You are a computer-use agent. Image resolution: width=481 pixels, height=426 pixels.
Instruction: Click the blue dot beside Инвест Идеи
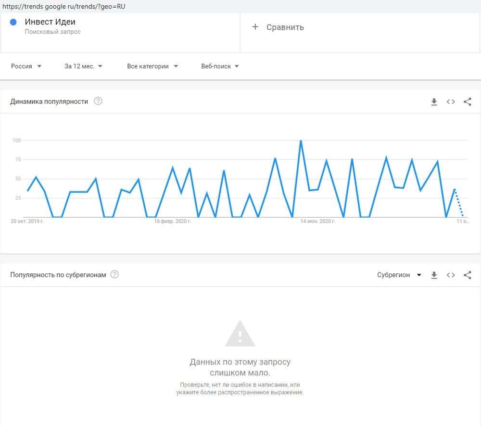pyautogui.click(x=13, y=22)
